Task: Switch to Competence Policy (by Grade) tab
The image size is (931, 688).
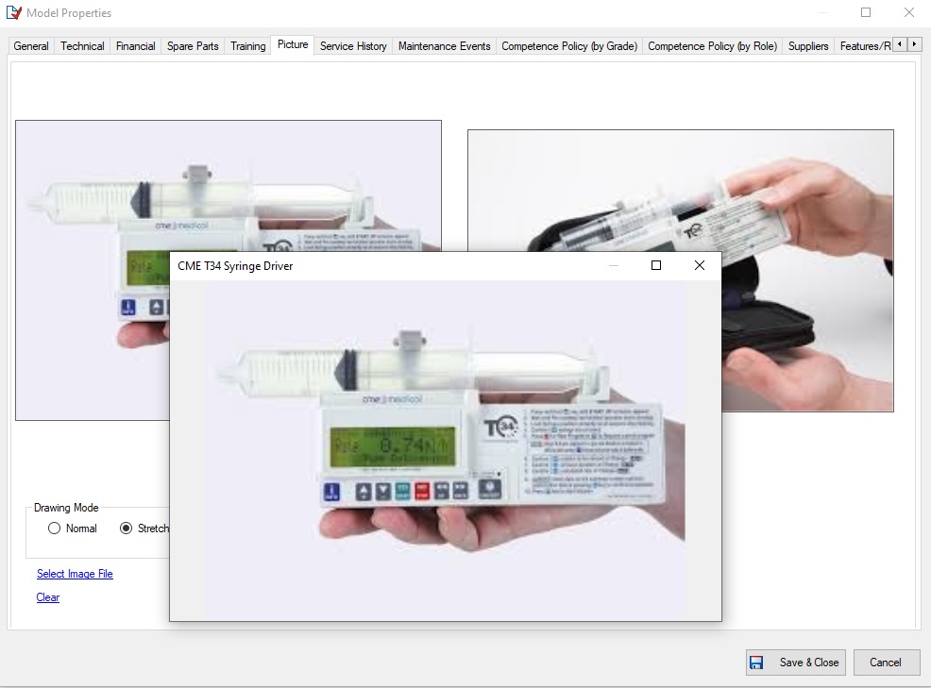Action: tap(568, 46)
